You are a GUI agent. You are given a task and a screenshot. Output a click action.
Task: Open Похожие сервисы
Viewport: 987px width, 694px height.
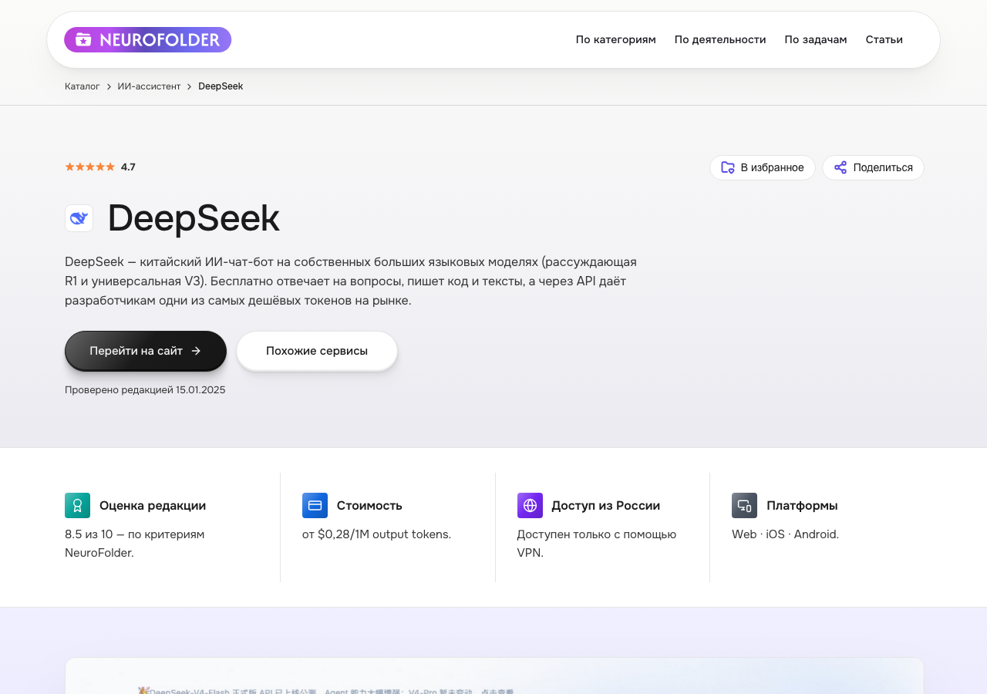coord(317,351)
